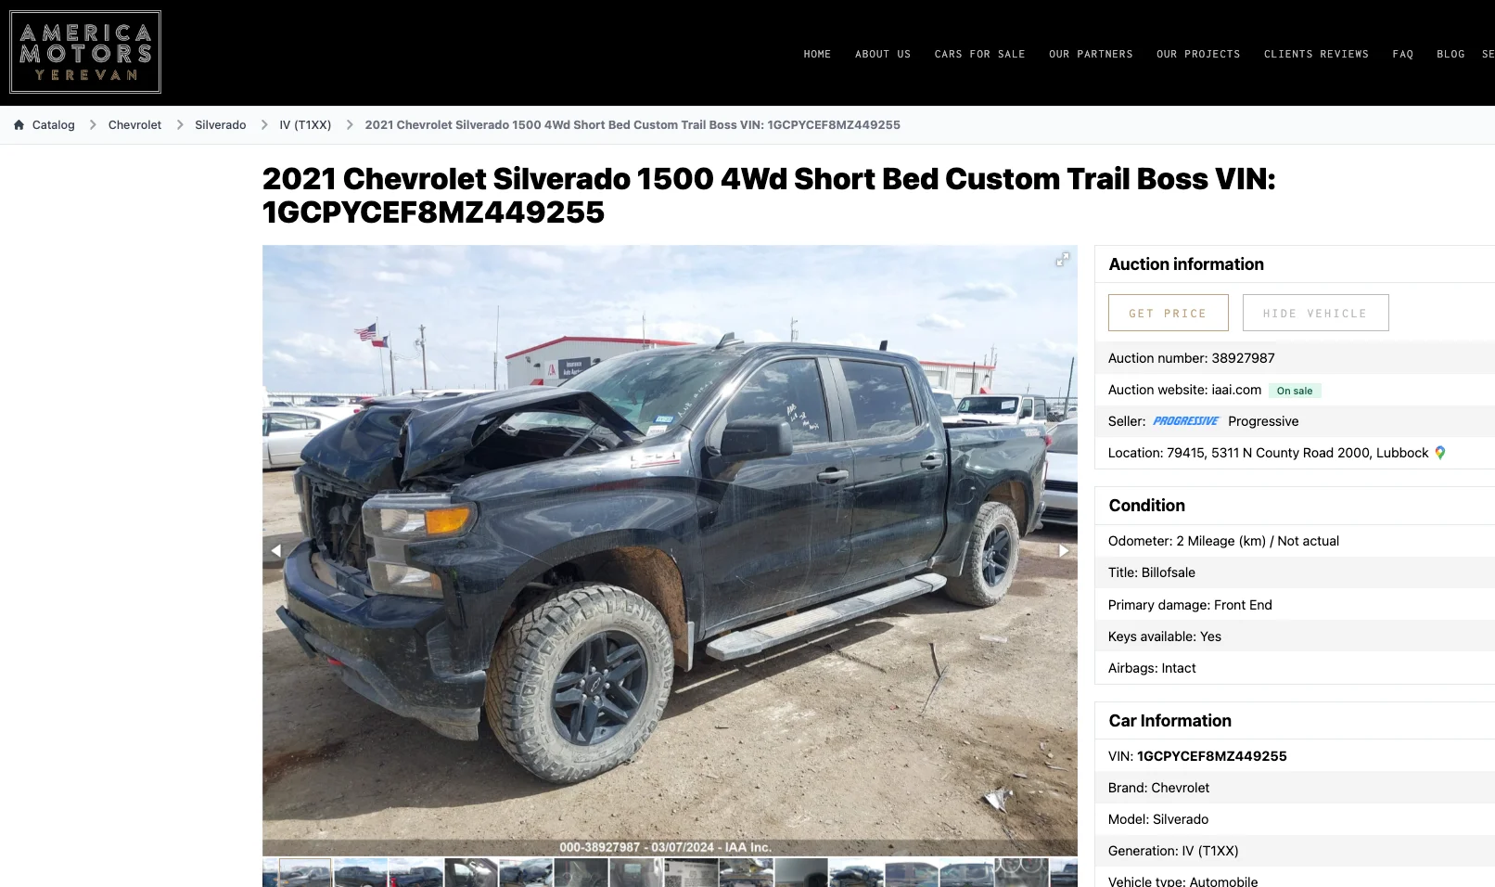Click the On sale status badge
Screen dimensions: 1495x887
1295,391
